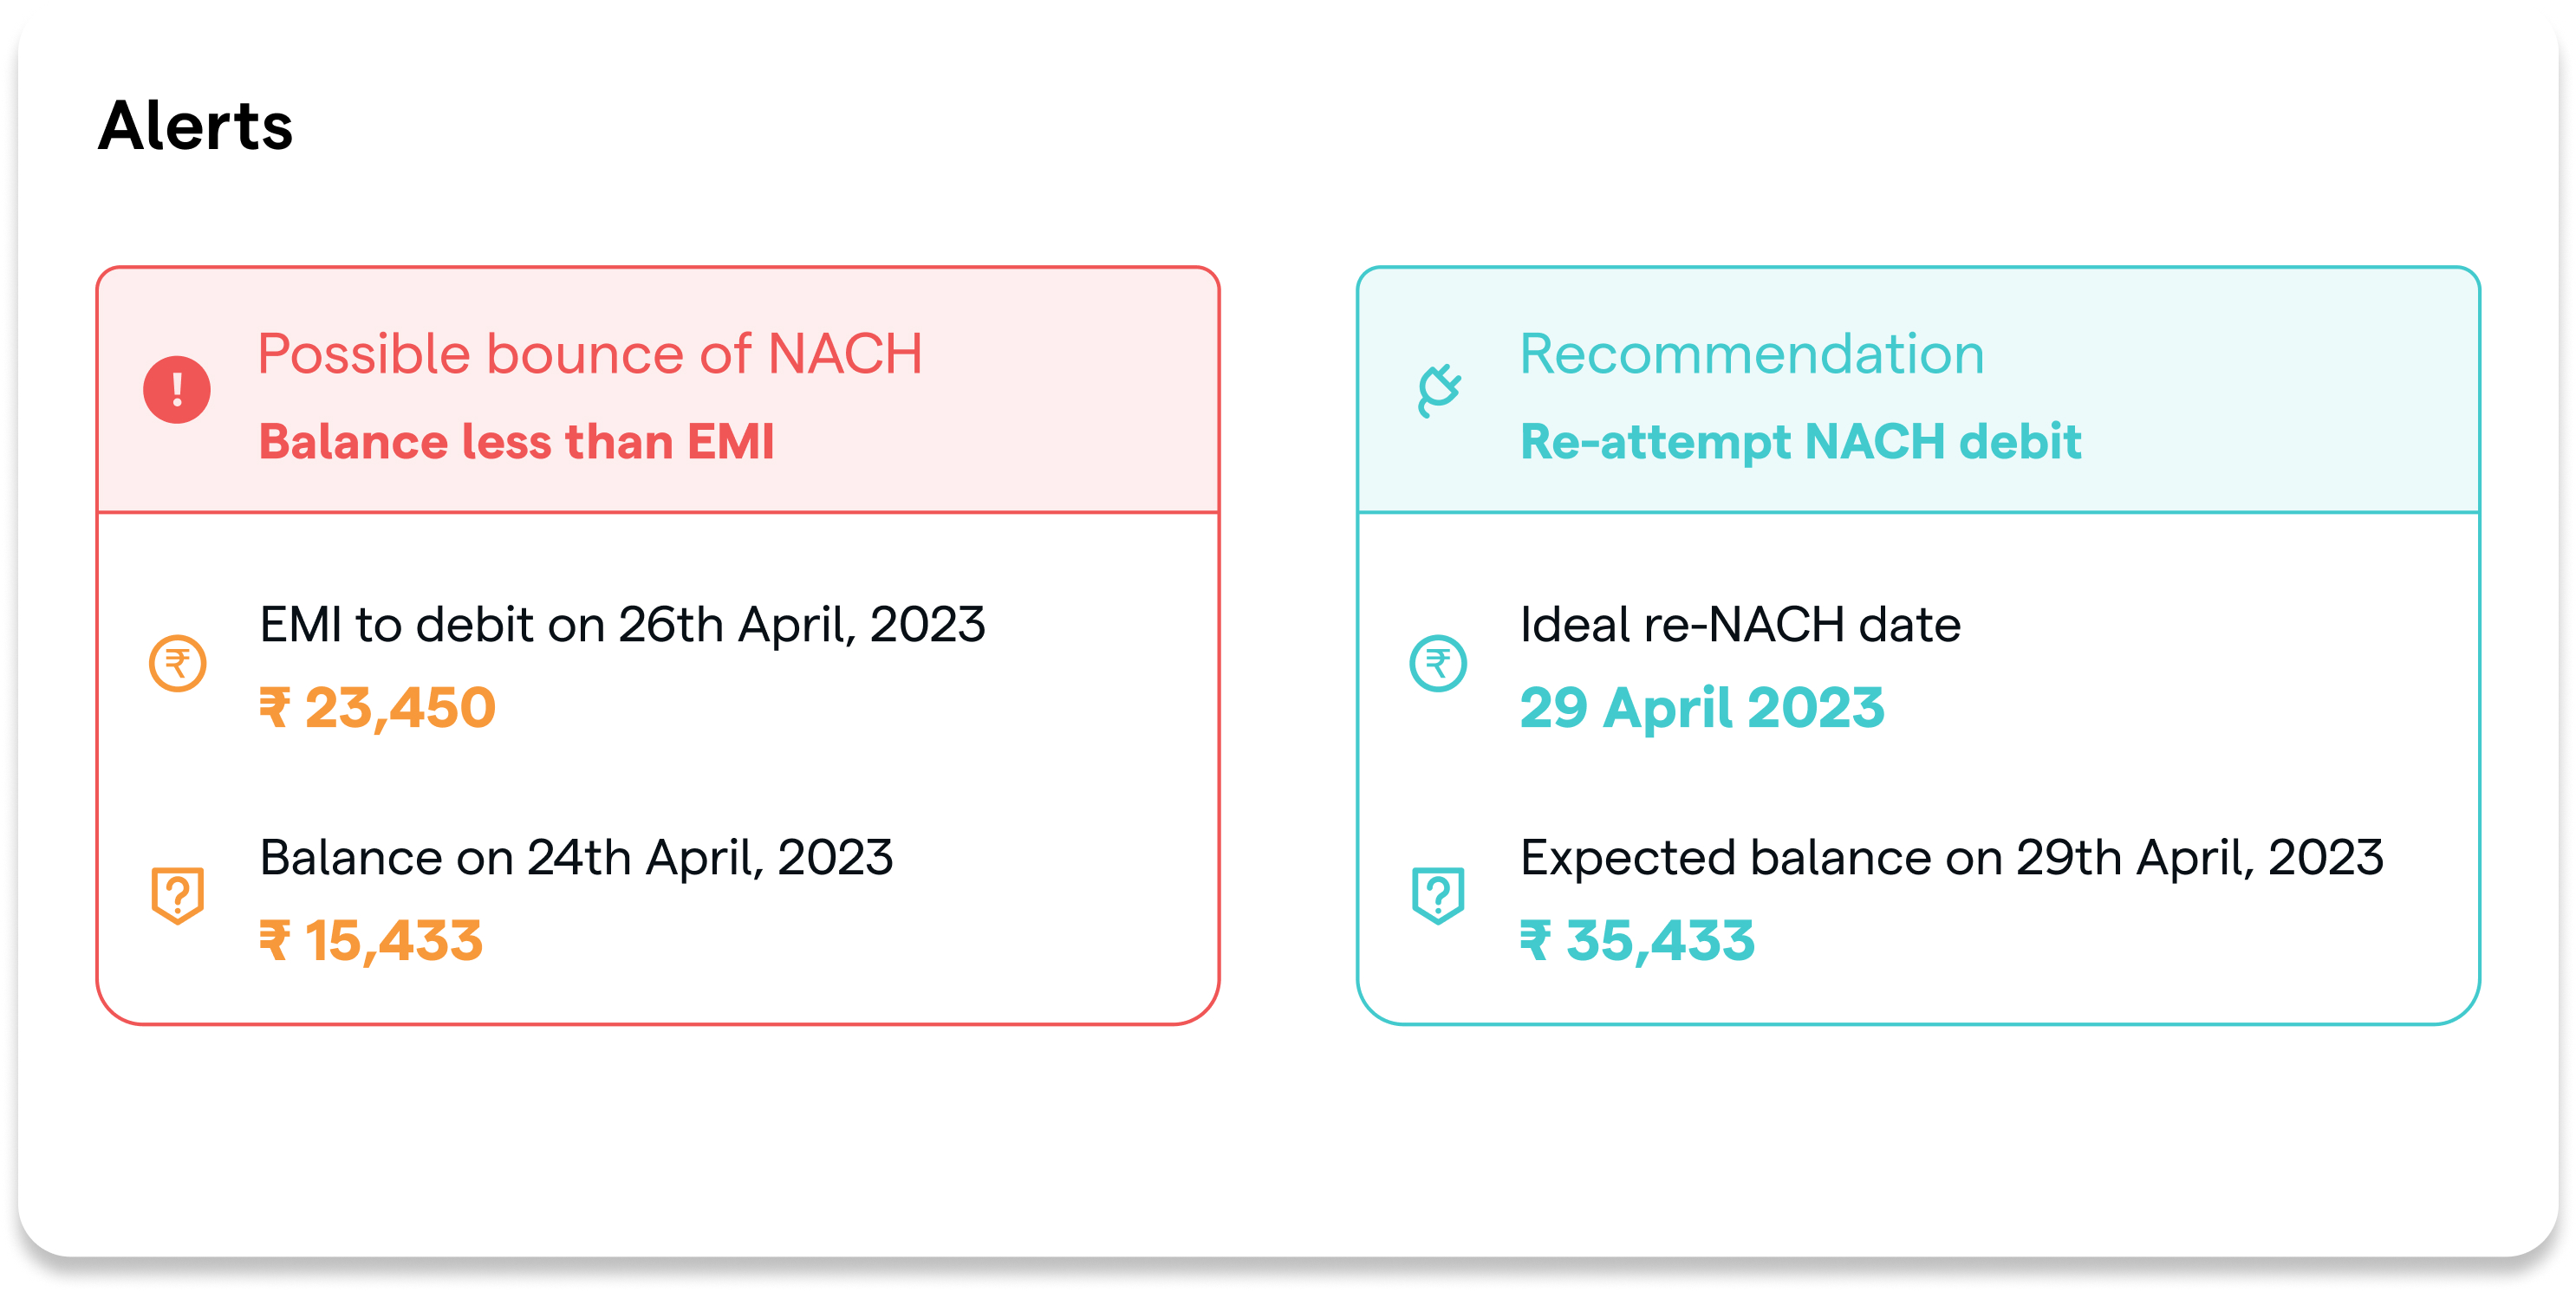Click the teal plug recommendation icon
This screenshot has width=2576, height=1292.
click(x=1439, y=390)
